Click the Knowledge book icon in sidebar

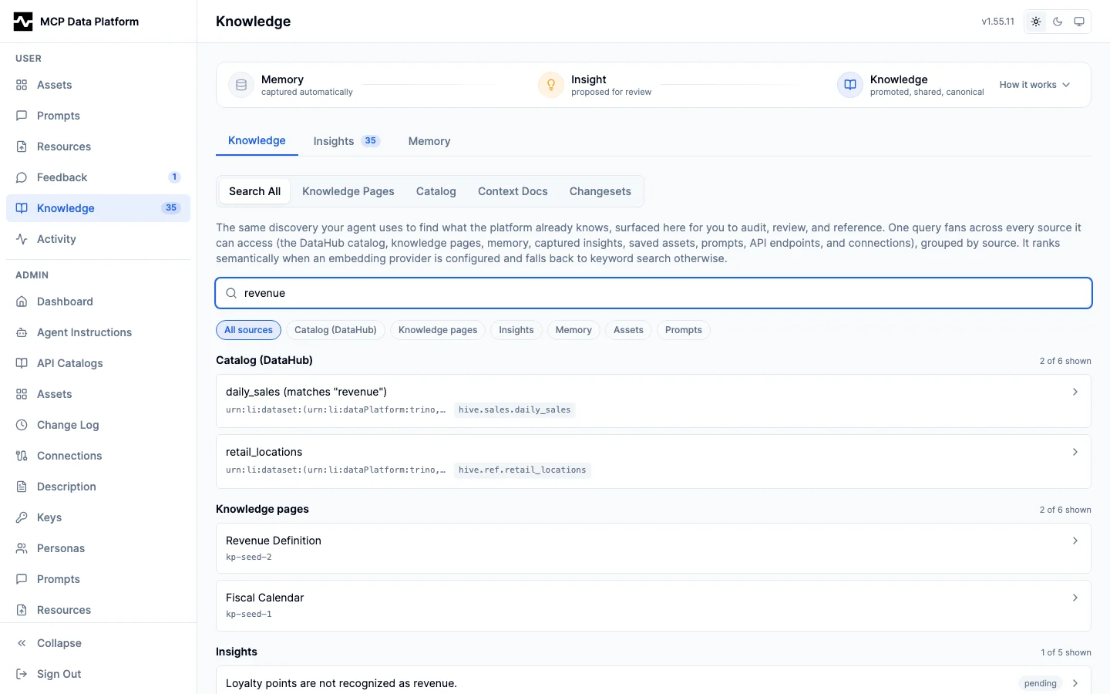click(x=22, y=208)
